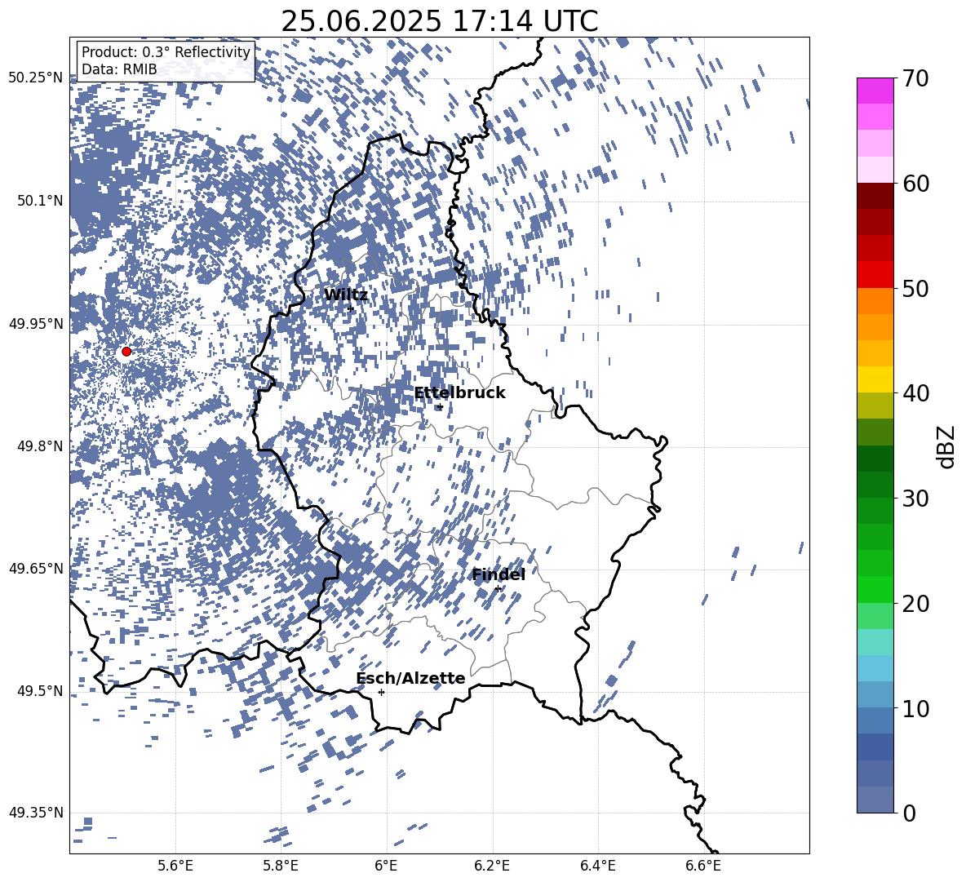This screenshot has height=882, width=966.
Task: Click the red radar location marker
Action: coord(126,352)
